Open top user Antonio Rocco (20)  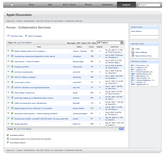click(x=142, y=74)
